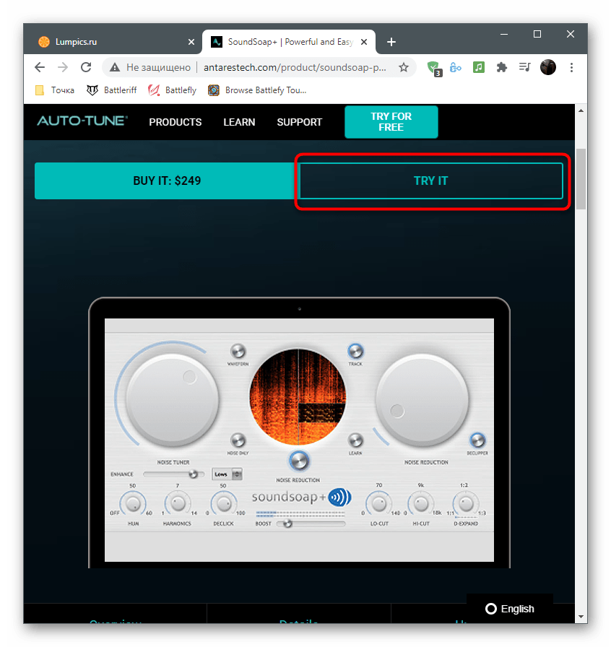Click the SoundSoap+ plugin laptop image
Viewport: 611px width, 647px height.
point(299,433)
